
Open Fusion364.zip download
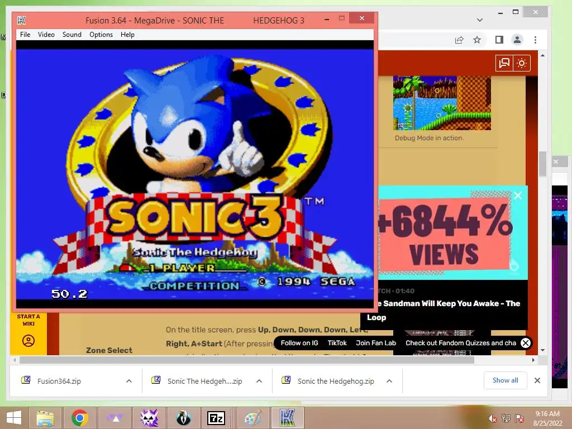[59, 381]
